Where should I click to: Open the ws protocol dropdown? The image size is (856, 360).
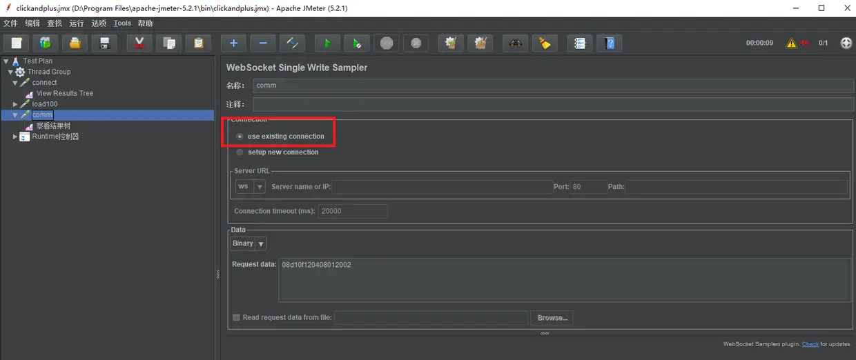point(250,187)
